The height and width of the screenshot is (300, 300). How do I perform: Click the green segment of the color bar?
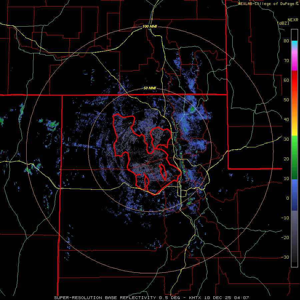(294, 157)
